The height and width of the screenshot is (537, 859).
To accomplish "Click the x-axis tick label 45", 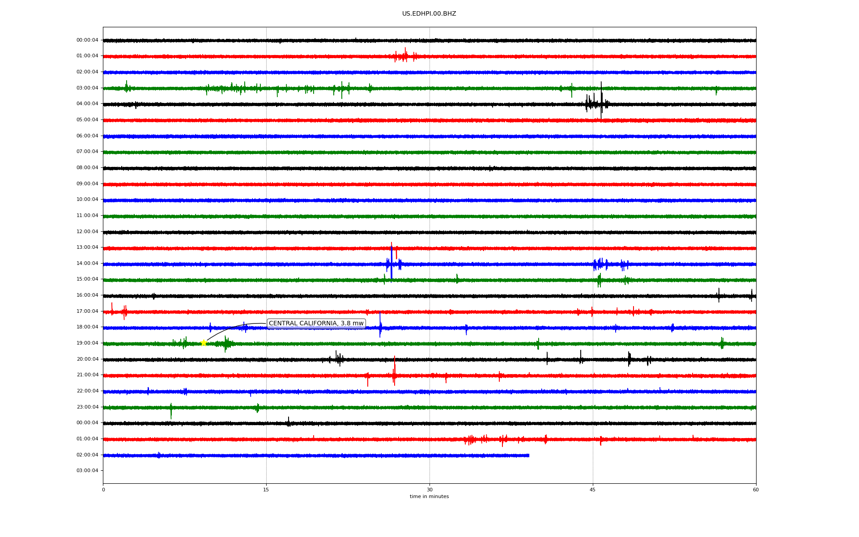I will (593, 490).
